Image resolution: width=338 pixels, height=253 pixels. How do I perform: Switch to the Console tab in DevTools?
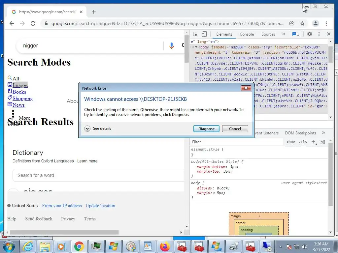point(247,34)
